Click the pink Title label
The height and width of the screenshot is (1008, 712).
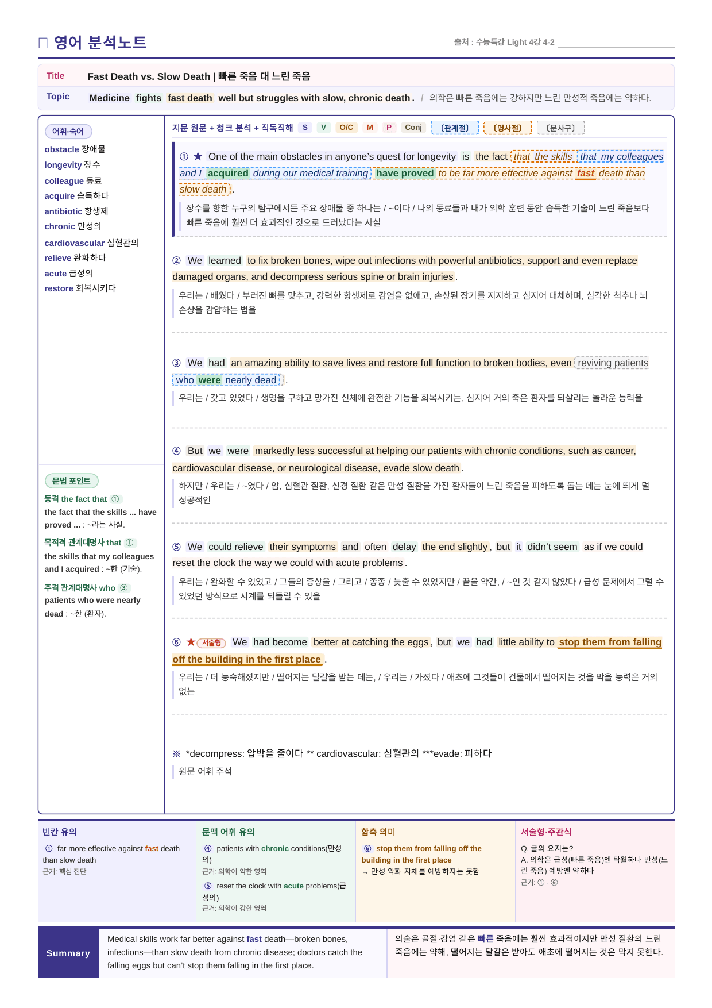56,76
